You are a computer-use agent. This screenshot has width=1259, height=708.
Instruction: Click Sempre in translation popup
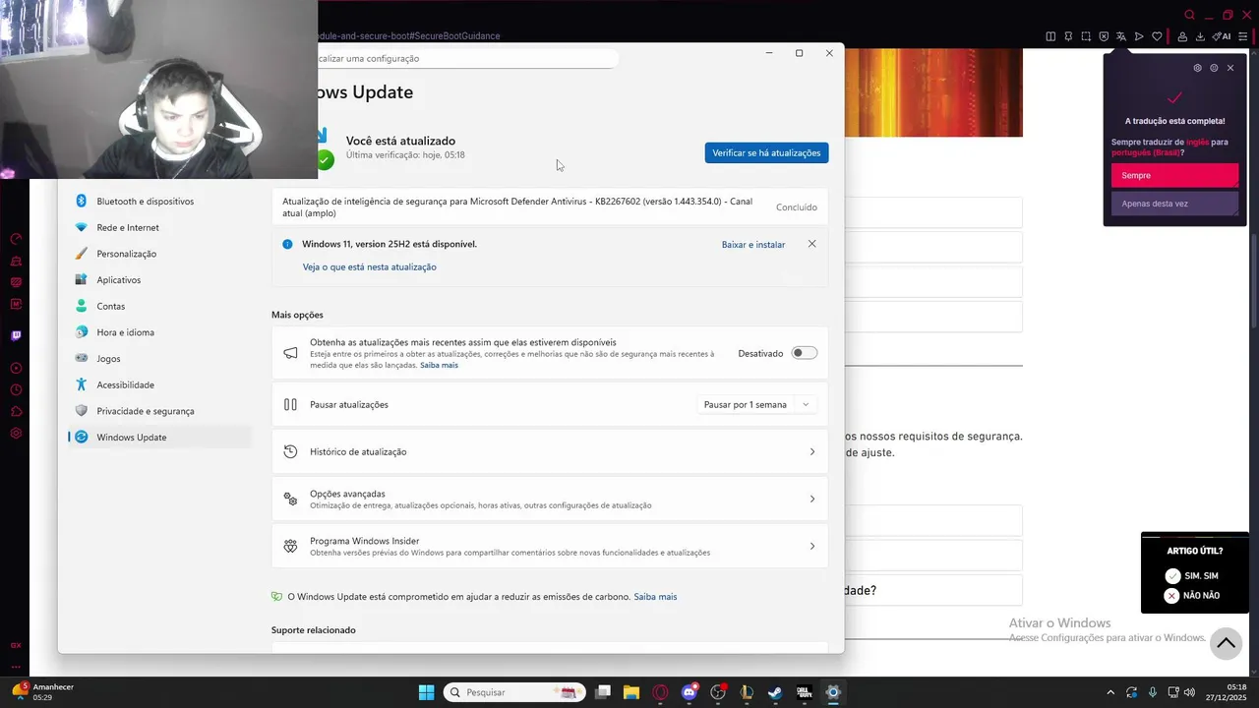[1174, 175]
